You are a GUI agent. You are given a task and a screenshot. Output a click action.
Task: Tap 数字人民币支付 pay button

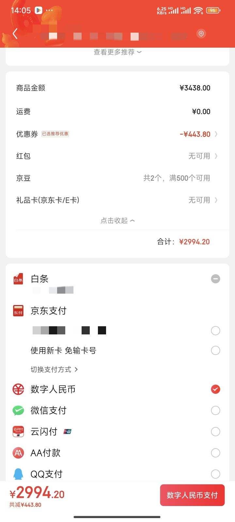192,495
